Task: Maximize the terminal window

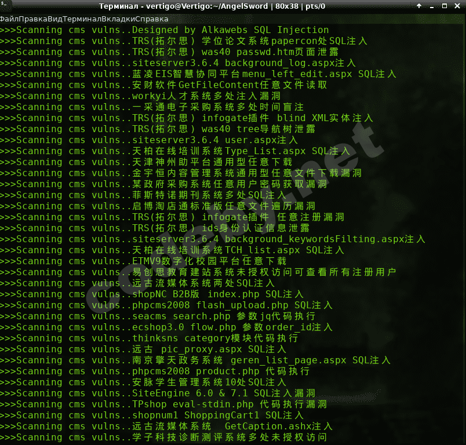Action: 445,6
